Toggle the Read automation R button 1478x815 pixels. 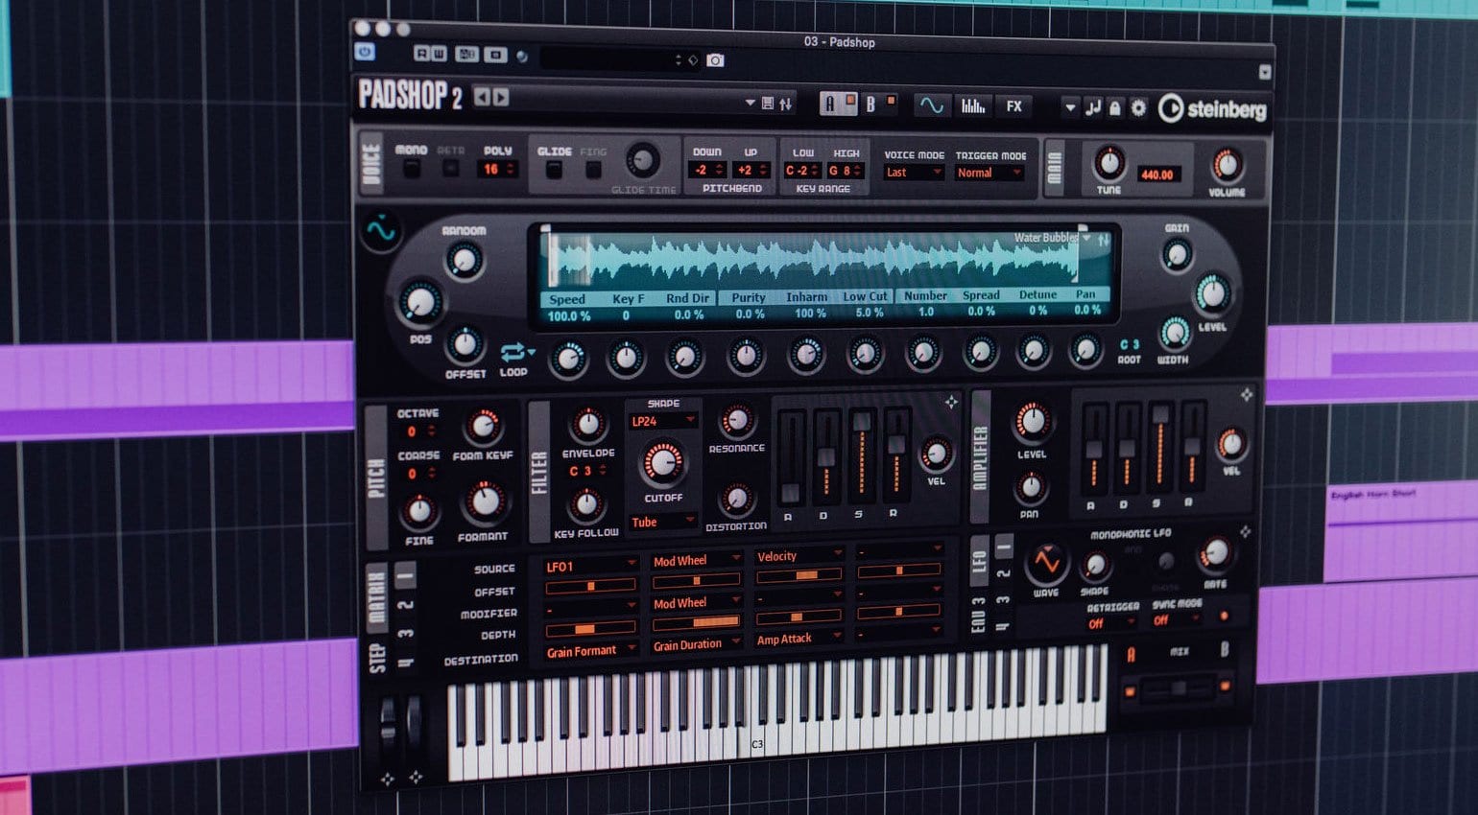(x=422, y=54)
